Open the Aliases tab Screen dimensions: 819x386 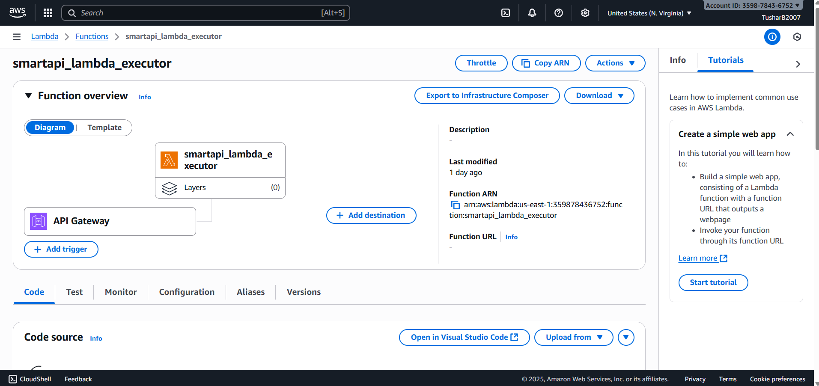tap(251, 292)
